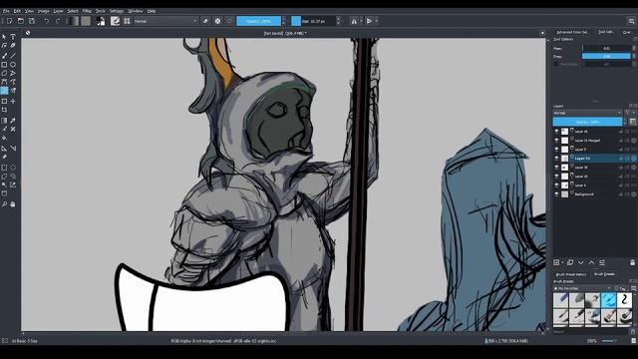Open the workspace chooser

pyautogui.click(x=631, y=21)
